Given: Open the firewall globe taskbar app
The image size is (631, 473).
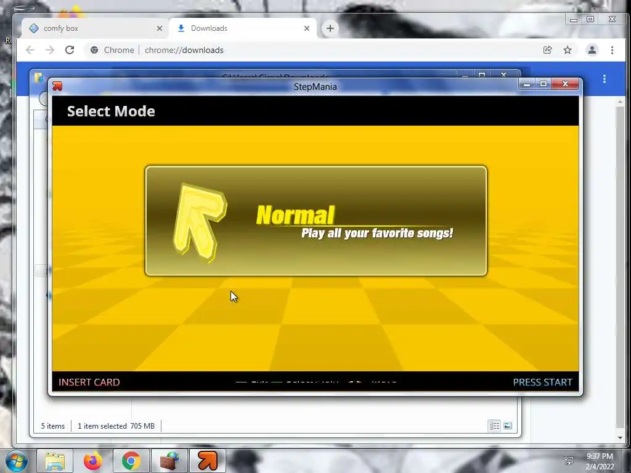Looking at the screenshot, I should coord(169,461).
